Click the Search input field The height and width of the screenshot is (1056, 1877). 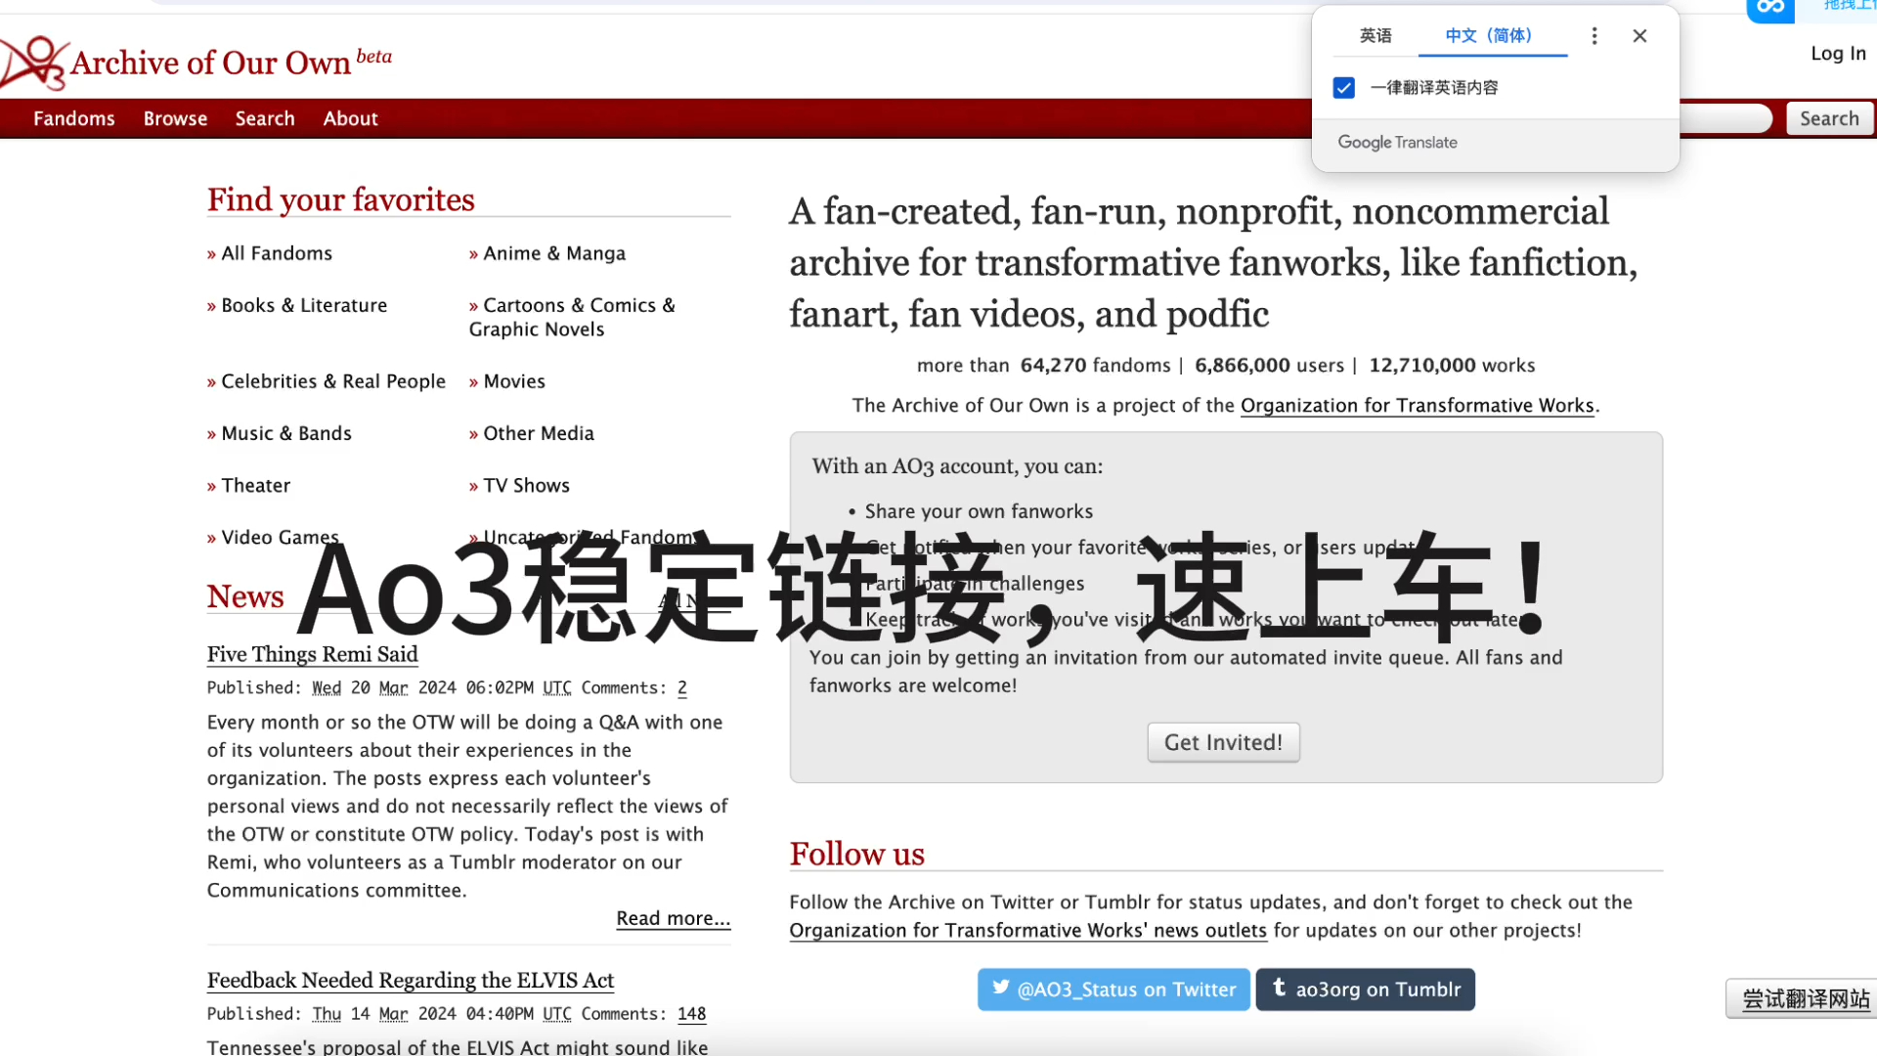click(1727, 117)
